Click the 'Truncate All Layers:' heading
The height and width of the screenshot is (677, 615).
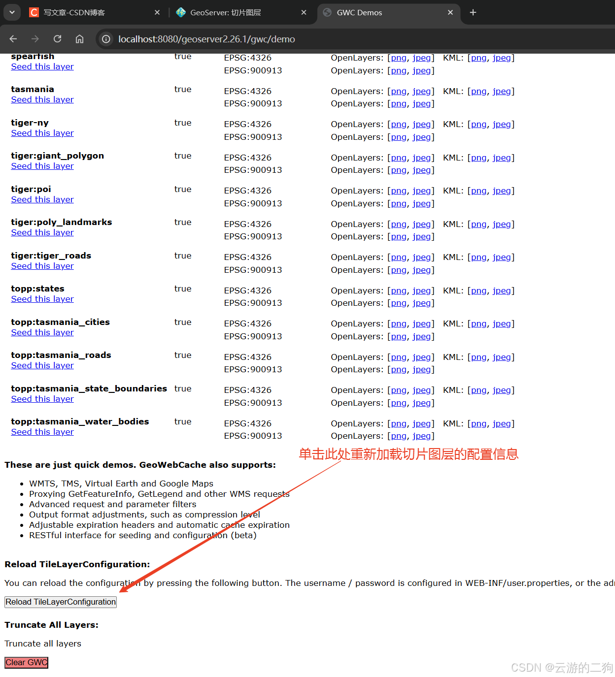click(x=52, y=625)
